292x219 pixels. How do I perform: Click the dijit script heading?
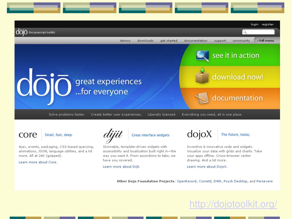click(113, 135)
